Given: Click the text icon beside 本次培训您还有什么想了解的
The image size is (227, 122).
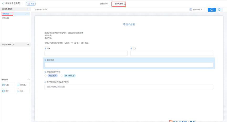Looking at the screenshot, I should [45, 82].
